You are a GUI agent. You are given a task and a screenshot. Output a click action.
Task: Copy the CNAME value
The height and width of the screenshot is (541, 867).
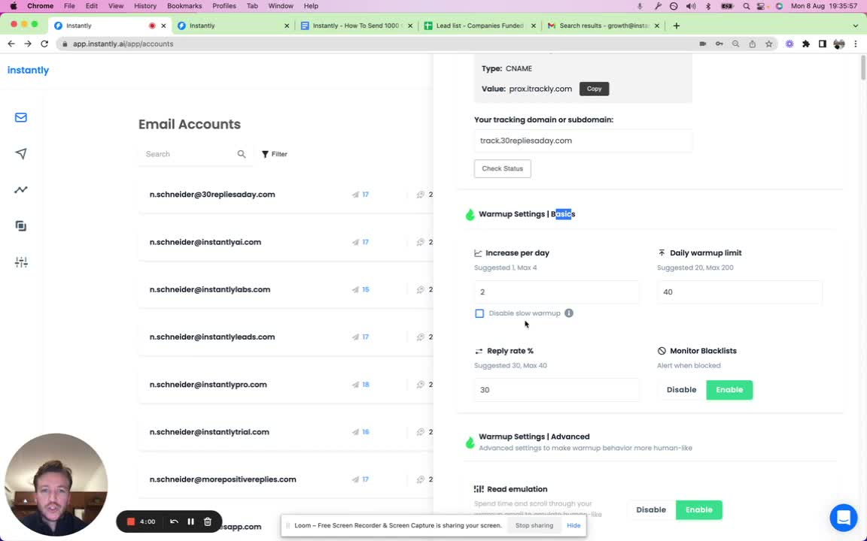click(594, 89)
